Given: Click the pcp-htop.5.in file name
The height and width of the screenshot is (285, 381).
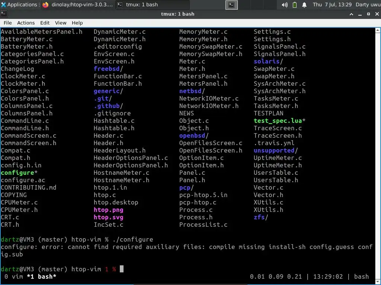Looking at the screenshot, I should click(203, 195).
